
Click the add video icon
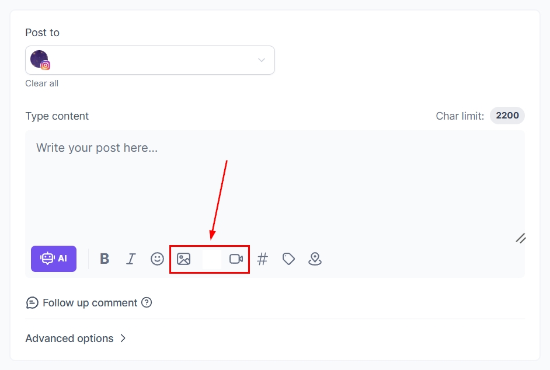(x=236, y=259)
